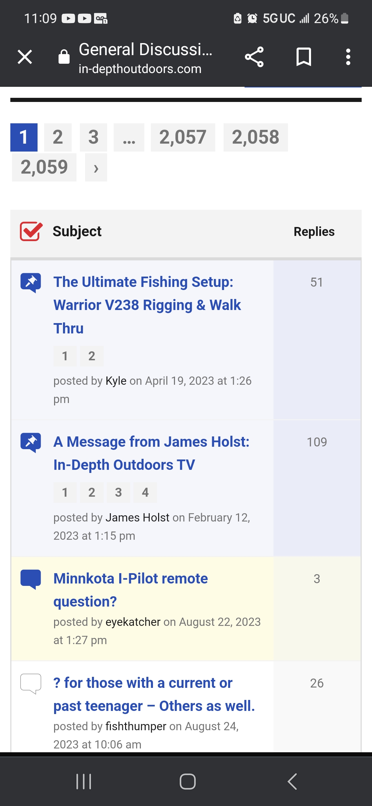Jump to forum page 2,059

tap(44, 167)
